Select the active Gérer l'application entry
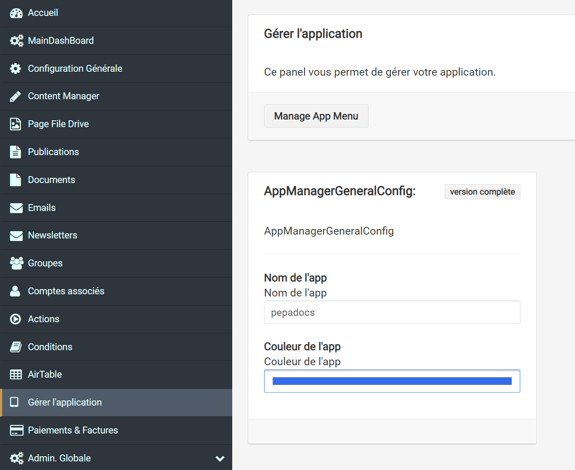The width and height of the screenshot is (575, 470). pos(116,403)
